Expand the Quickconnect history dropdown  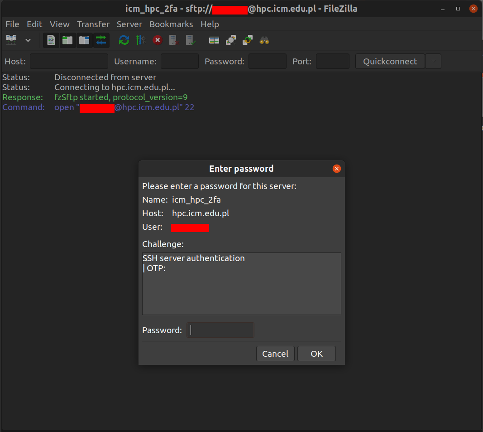pos(433,61)
